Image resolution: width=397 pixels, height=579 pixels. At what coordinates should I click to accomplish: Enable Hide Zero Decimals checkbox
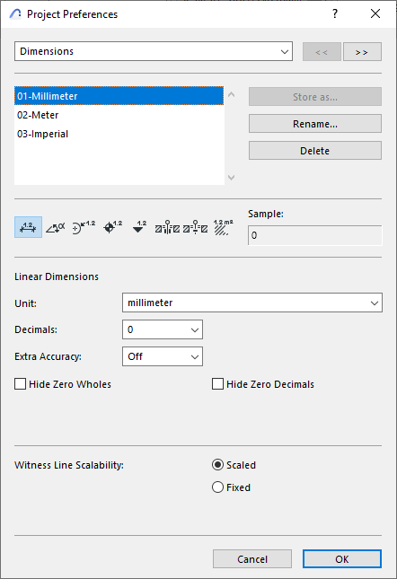click(218, 384)
